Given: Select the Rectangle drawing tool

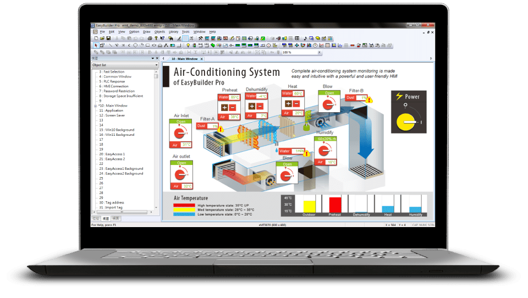Looking at the screenshot, I should pos(147,45).
